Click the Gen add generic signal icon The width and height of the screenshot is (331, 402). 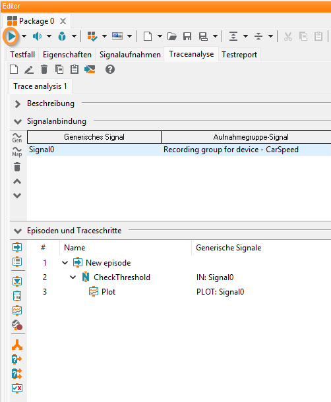[17, 138]
